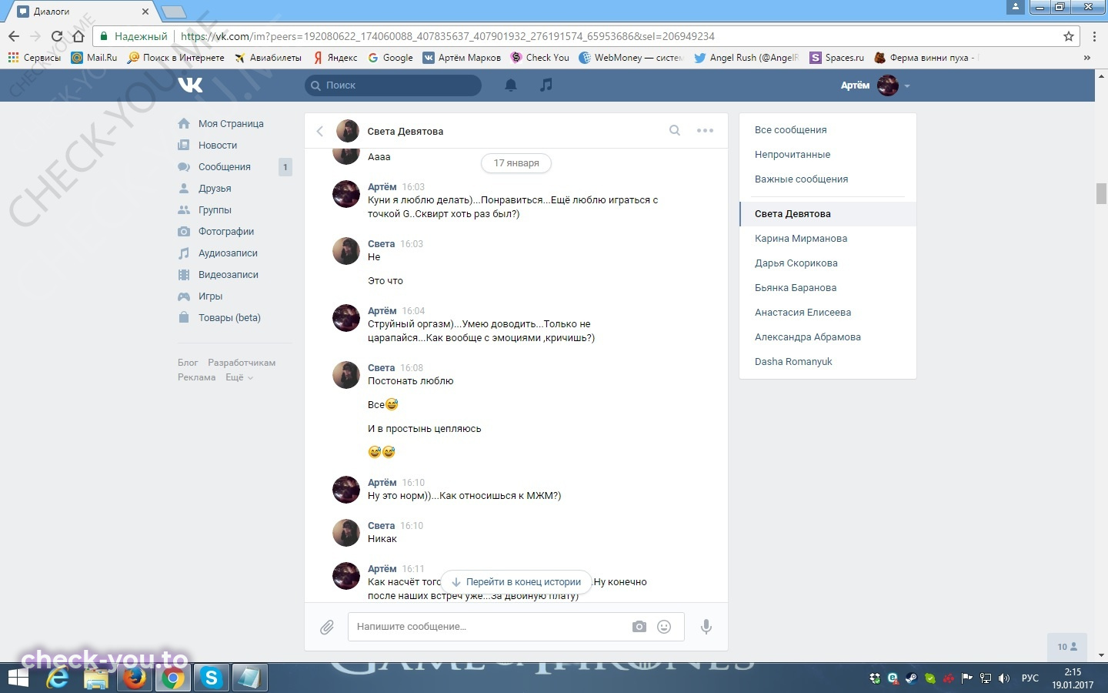Open Реклама footer link
Viewport: 1108px width, 693px height.
197,377
